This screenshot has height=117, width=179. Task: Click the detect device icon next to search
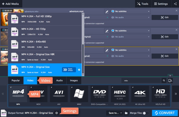tap(170, 81)
